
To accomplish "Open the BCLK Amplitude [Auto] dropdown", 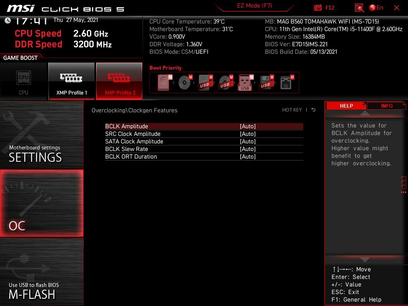I will [248, 126].
